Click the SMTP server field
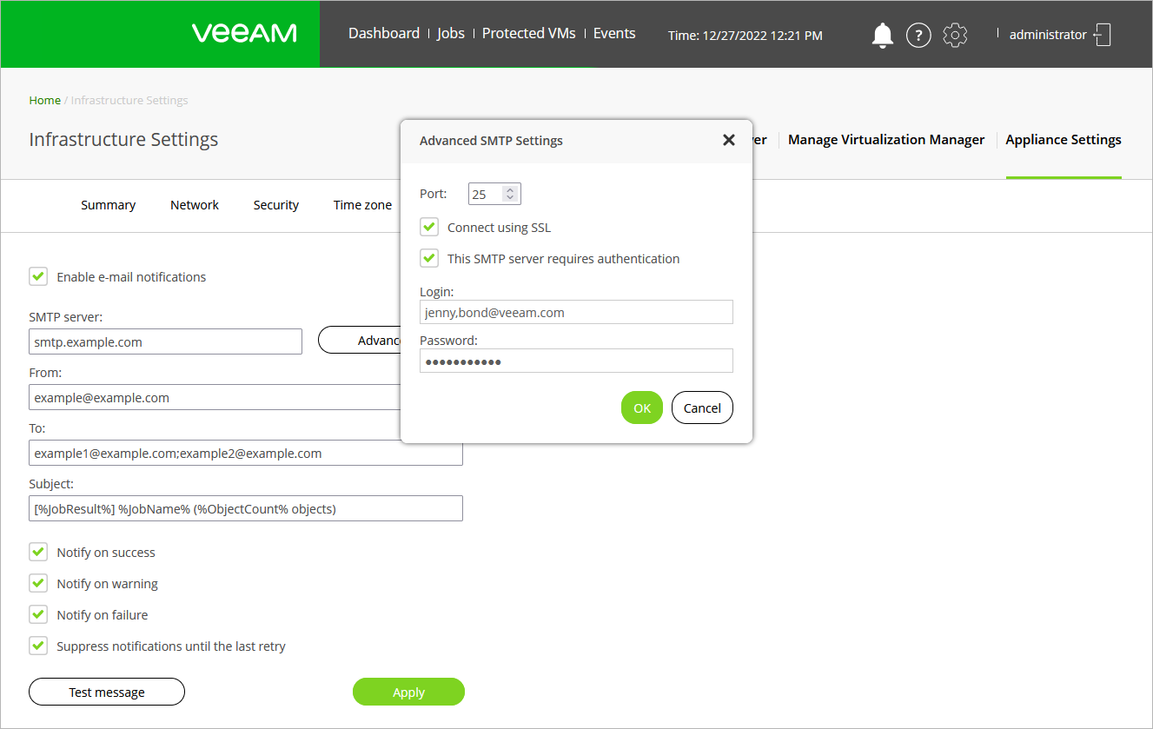 [165, 341]
